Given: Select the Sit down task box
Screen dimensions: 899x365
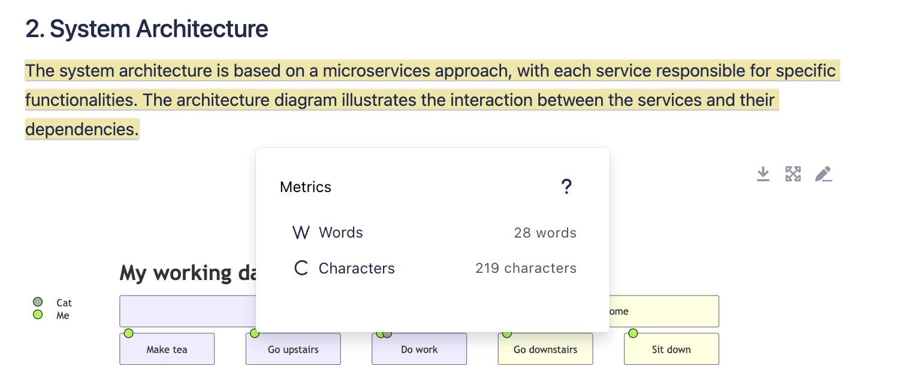Looking at the screenshot, I should [x=671, y=349].
